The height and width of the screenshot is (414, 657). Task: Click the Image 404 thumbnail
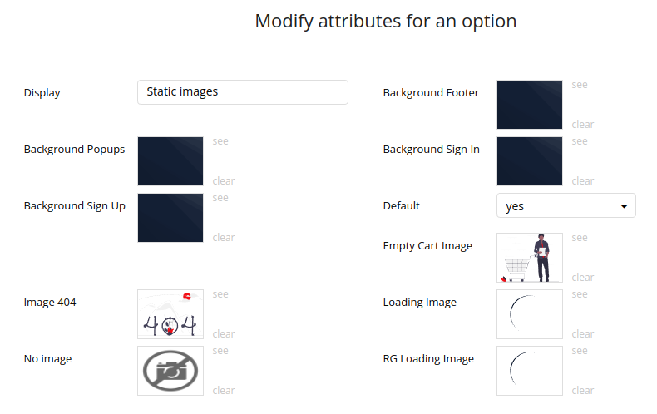click(170, 314)
